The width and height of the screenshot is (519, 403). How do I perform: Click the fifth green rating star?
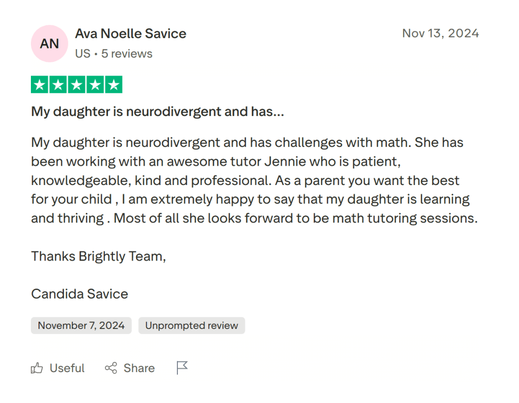click(114, 85)
